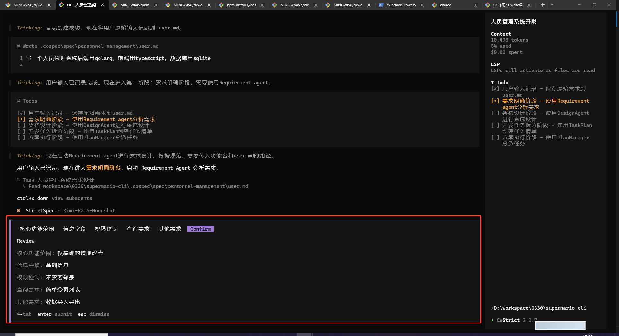Screen dimensions: 619x336
Task: Close the npm install @cos tab
Action: point(262,5)
